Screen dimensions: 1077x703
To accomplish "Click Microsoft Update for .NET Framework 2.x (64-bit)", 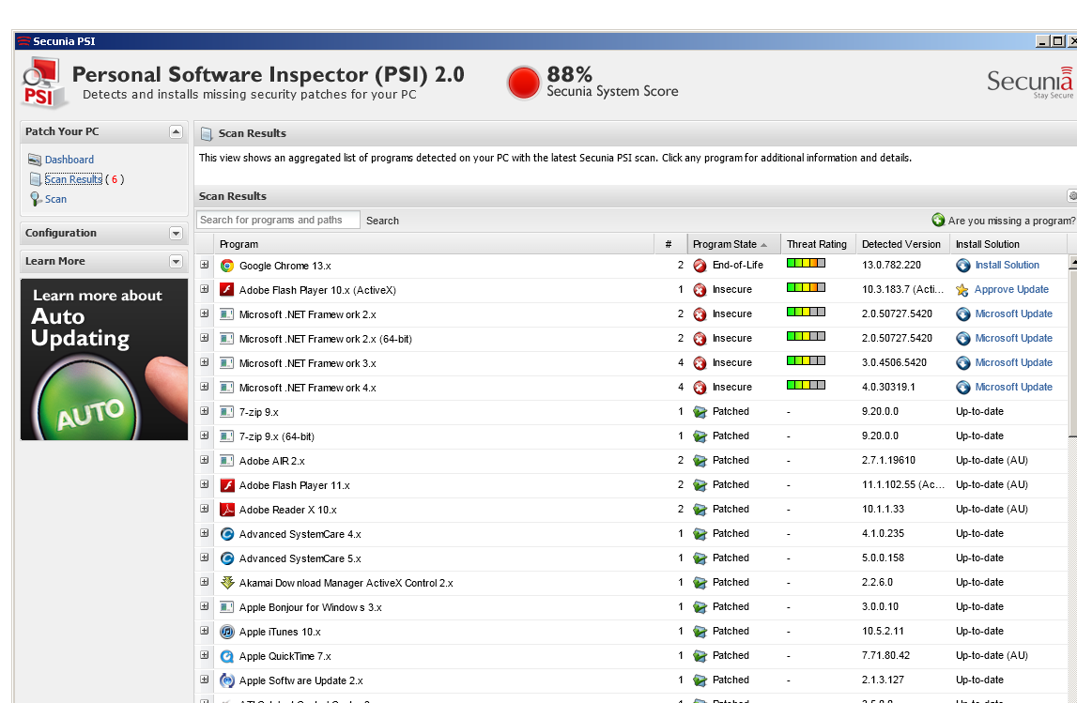I will [1014, 339].
